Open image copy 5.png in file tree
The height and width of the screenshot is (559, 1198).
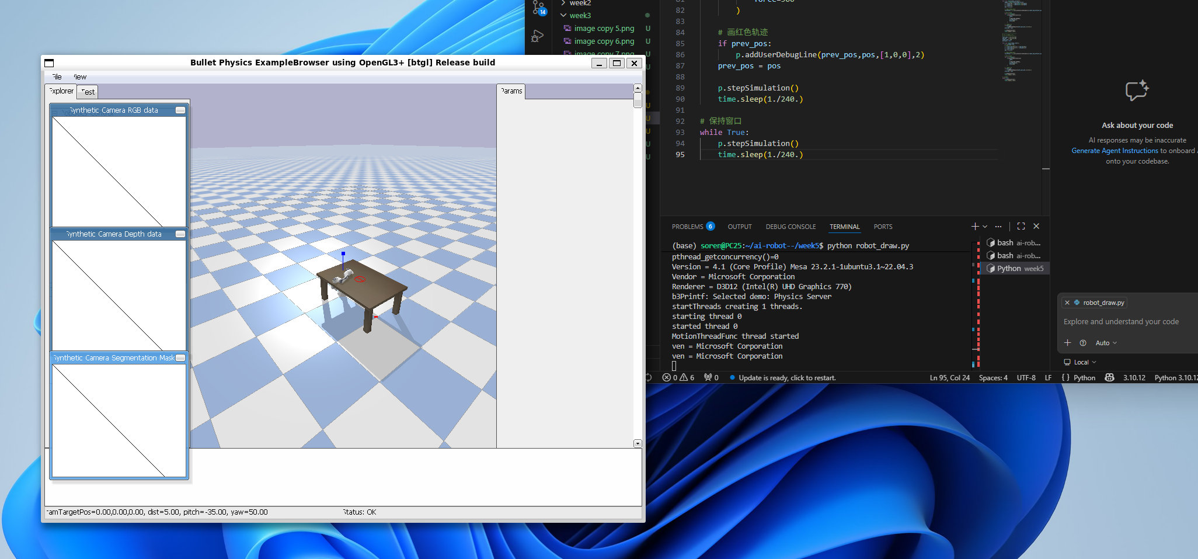tap(604, 29)
